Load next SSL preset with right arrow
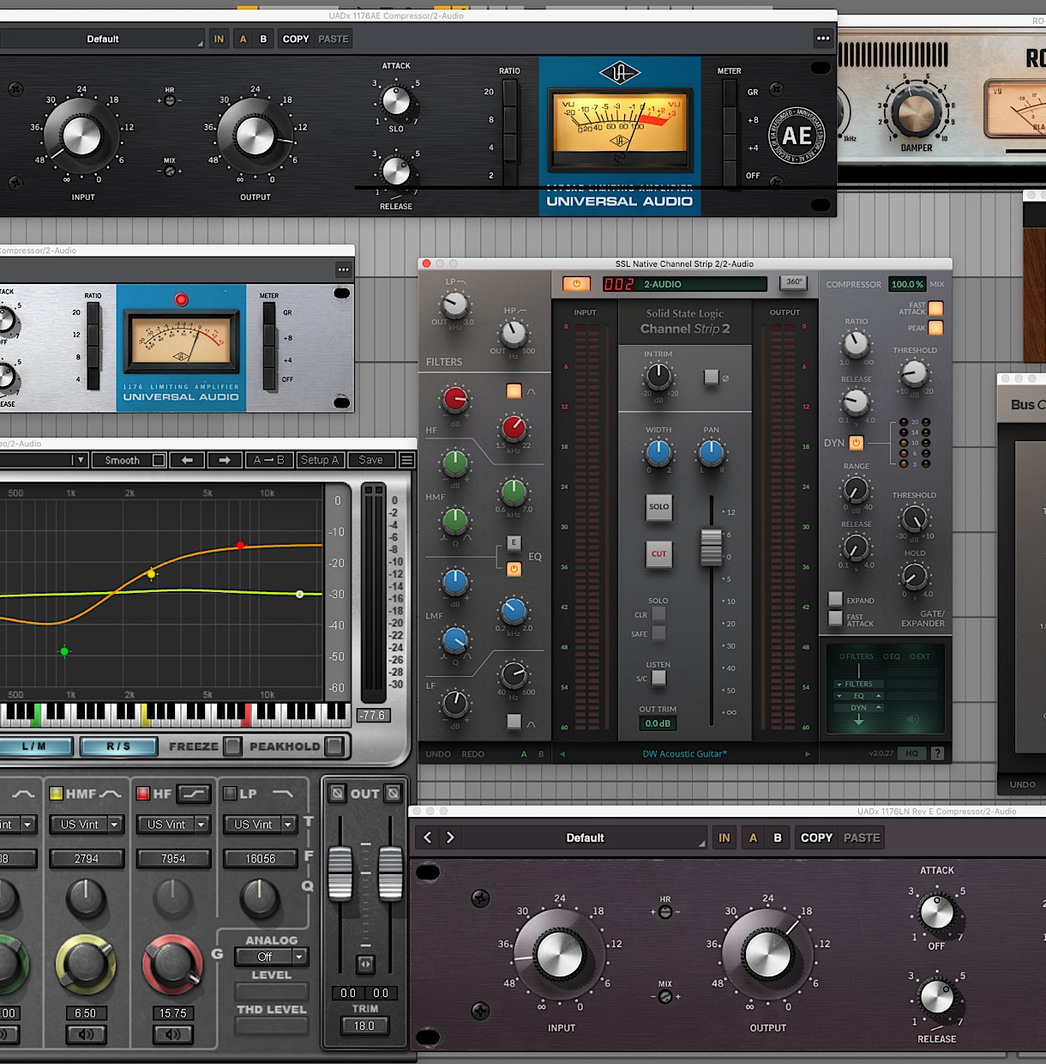Viewport: 1046px width, 1064px height. click(807, 754)
